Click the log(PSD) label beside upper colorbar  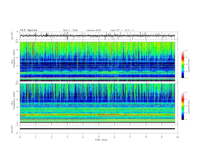click(189, 66)
